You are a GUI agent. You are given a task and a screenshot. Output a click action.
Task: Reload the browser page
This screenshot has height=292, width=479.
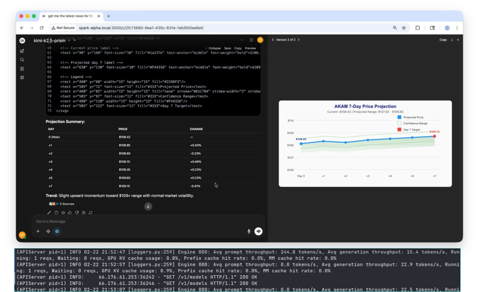(42, 28)
